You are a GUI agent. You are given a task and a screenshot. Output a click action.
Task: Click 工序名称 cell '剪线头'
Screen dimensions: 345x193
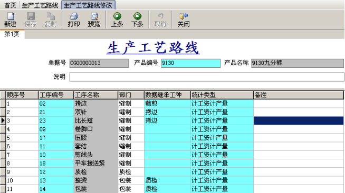tap(95, 155)
